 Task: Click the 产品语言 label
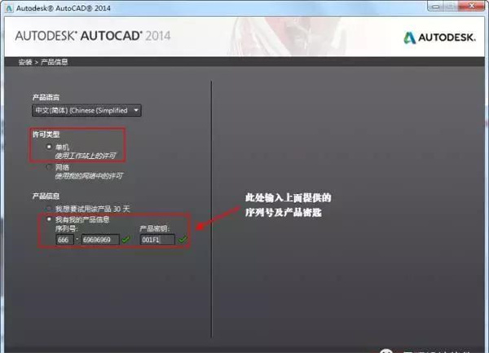(46, 97)
